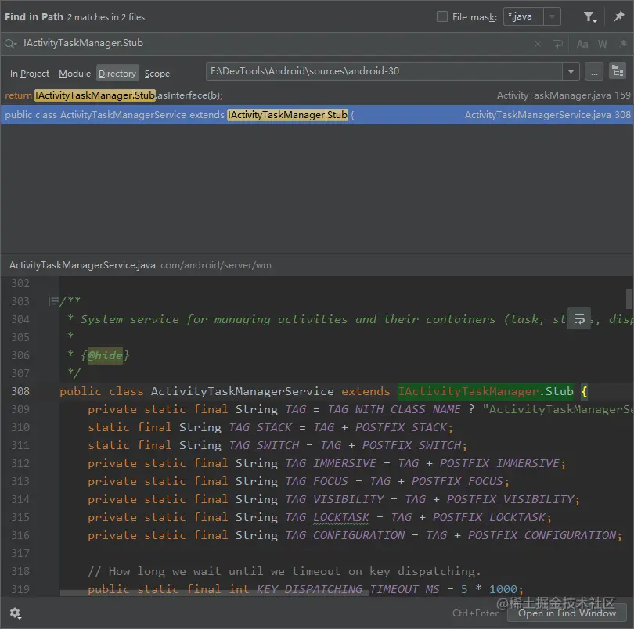Click line number 308 in gutter
Viewport: 634px width, 629px height.
click(20, 391)
